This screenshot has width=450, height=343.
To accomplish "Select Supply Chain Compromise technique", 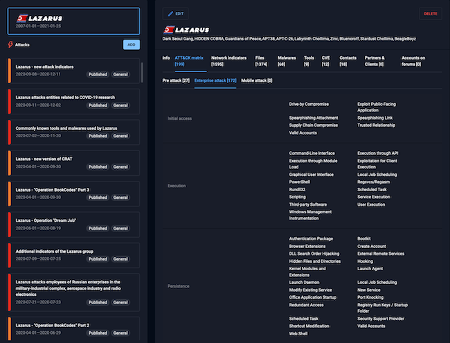I will (314, 125).
